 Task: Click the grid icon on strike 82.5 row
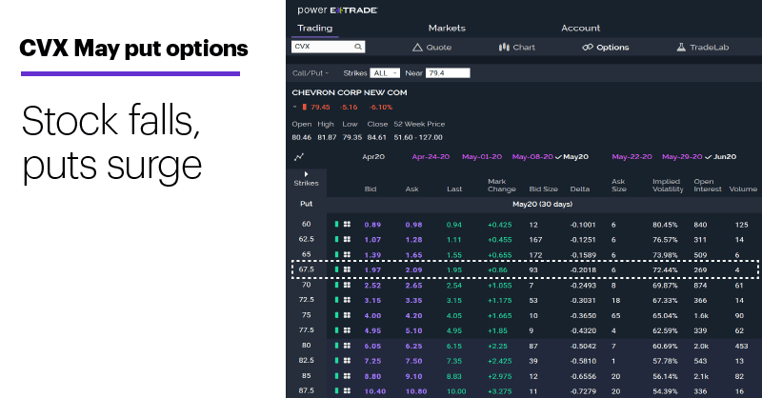[x=347, y=361]
